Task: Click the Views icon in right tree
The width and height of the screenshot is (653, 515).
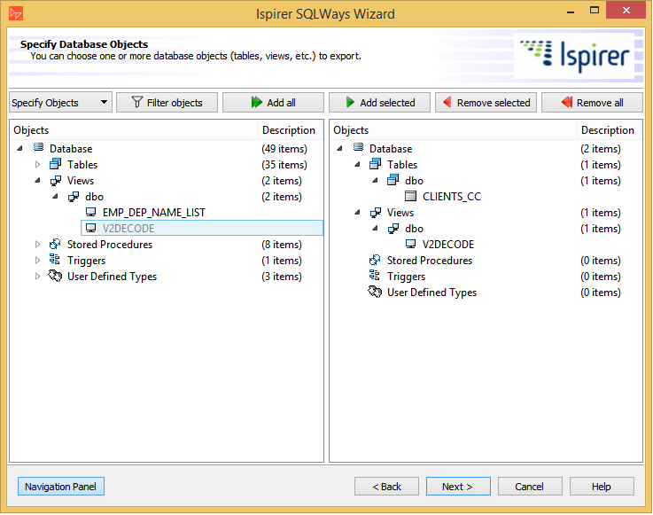Action: (375, 213)
